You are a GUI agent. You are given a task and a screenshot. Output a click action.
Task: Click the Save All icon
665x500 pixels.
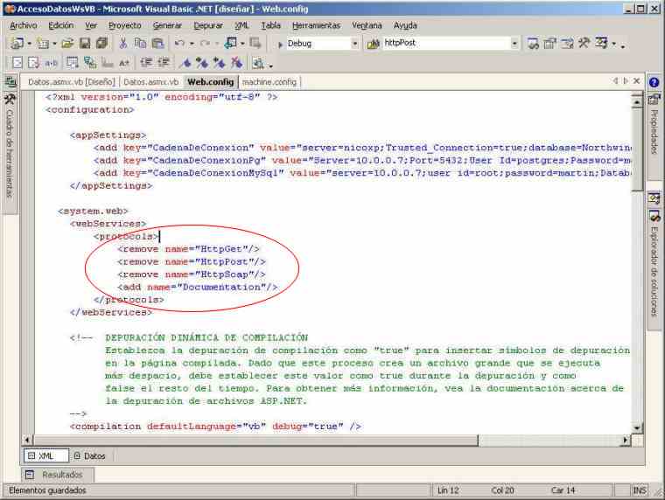(x=101, y=43)
